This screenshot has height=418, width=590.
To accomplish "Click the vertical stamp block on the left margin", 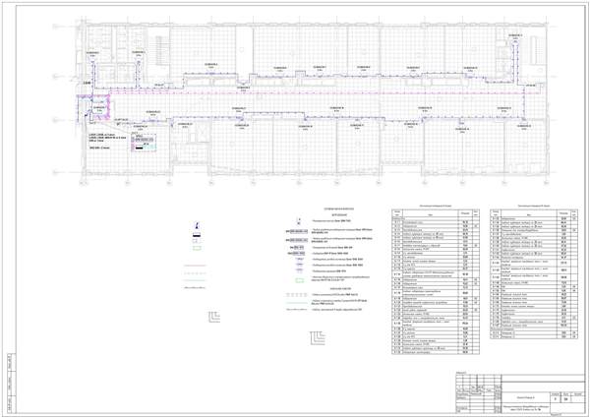I will pos(10,383).
